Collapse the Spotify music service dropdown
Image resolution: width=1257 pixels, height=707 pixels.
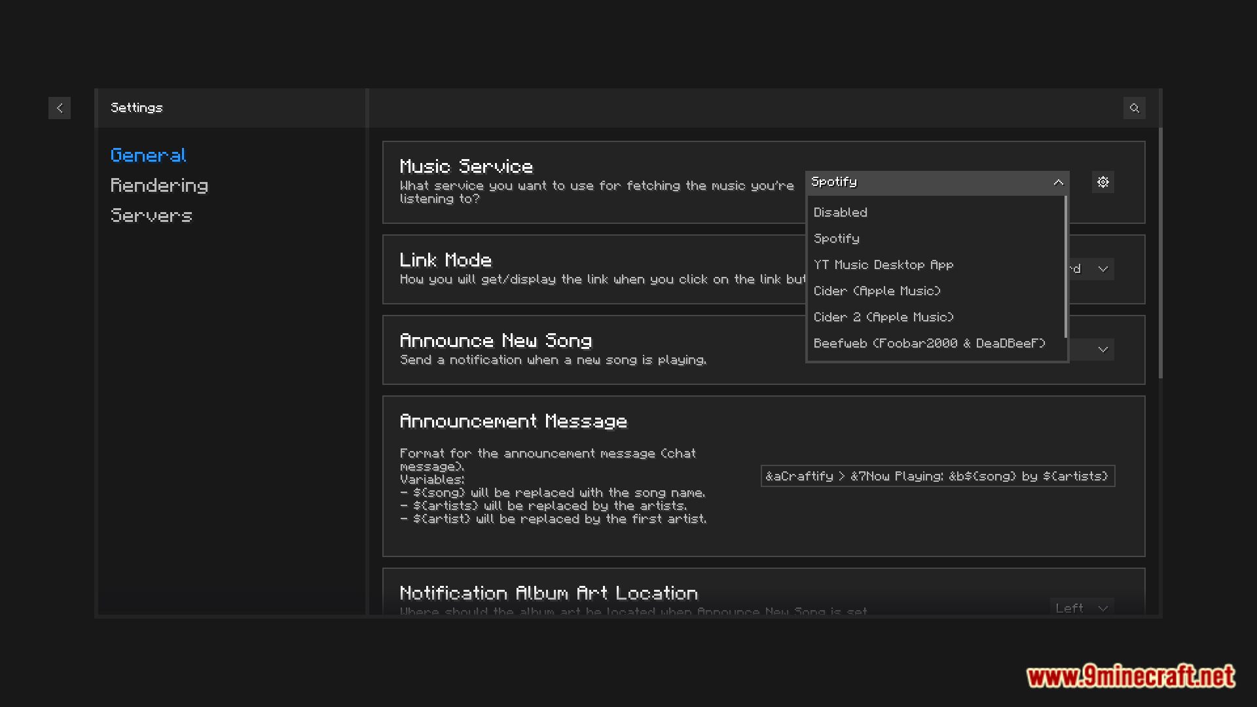(937, 182)
